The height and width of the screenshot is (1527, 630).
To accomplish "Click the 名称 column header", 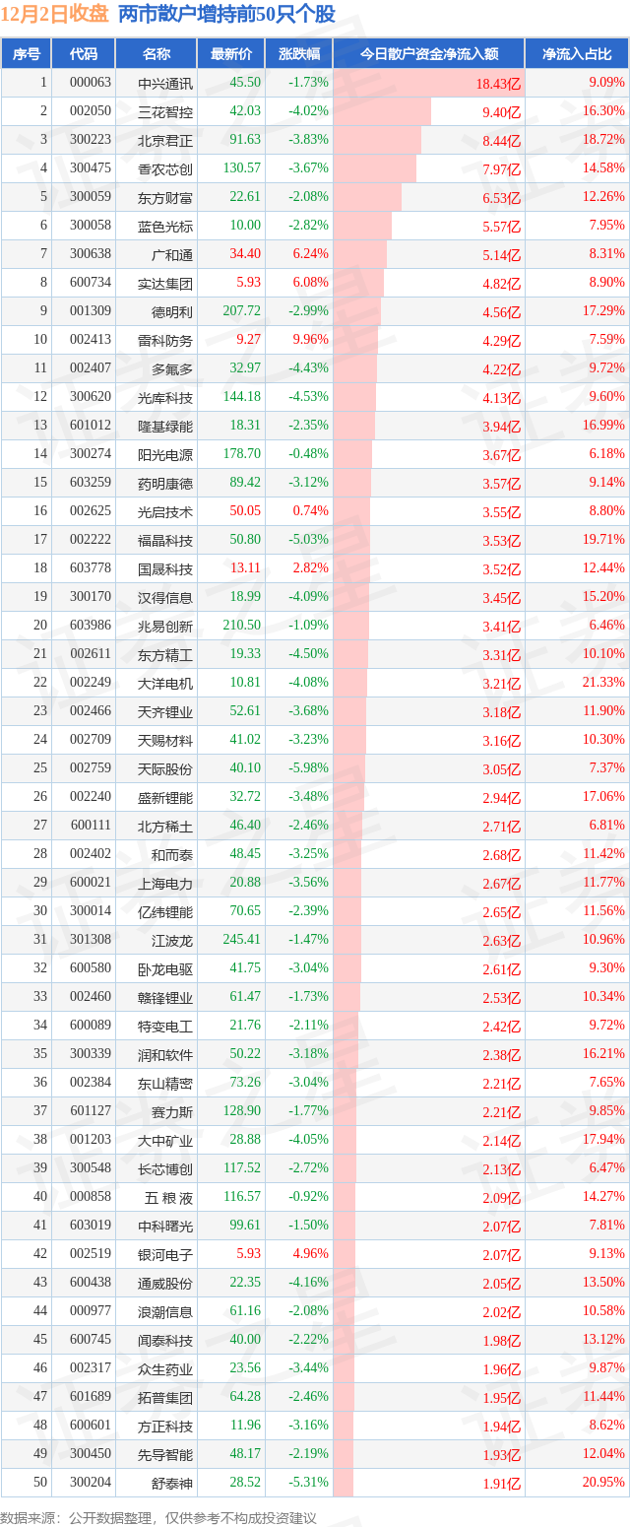I will click(x=157, y=54).
